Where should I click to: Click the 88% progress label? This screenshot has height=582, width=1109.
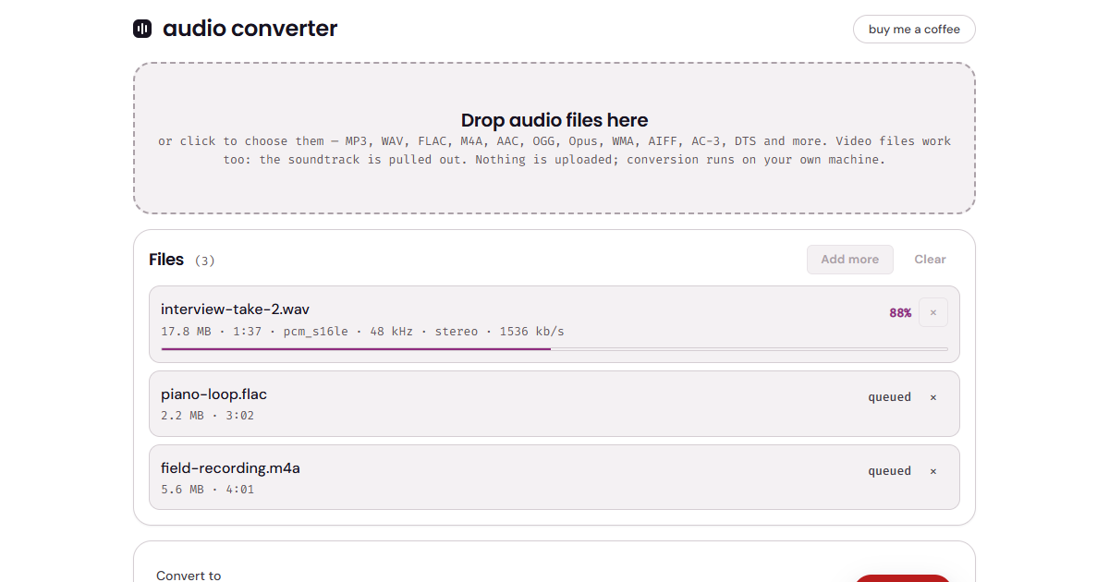(900, 313)
